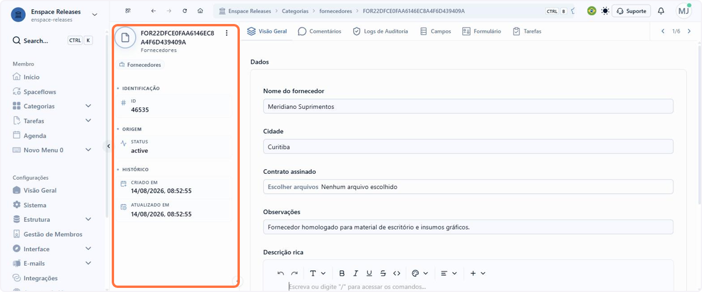Click the Cidade field containing Curitiba
The height and width of the screenshot is (292, 702).
pos(468,146)
